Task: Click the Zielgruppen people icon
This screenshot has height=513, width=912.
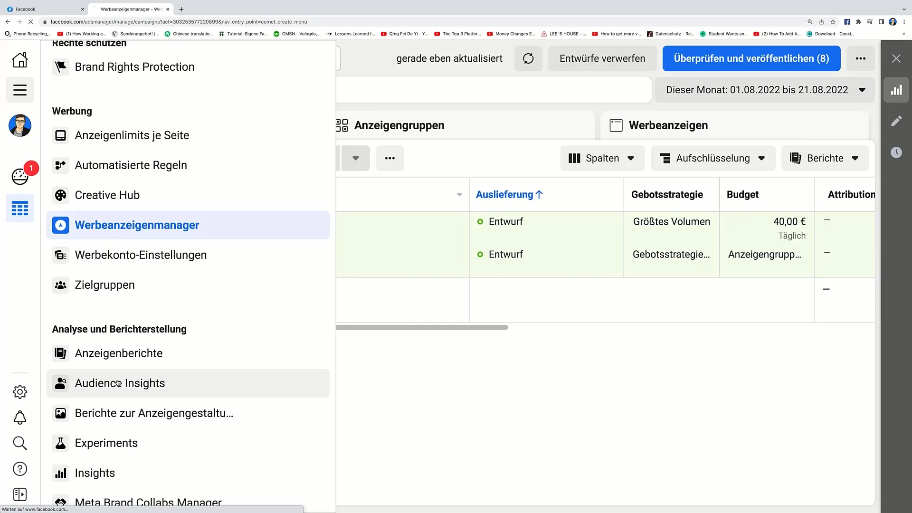Action: point(61,285)
